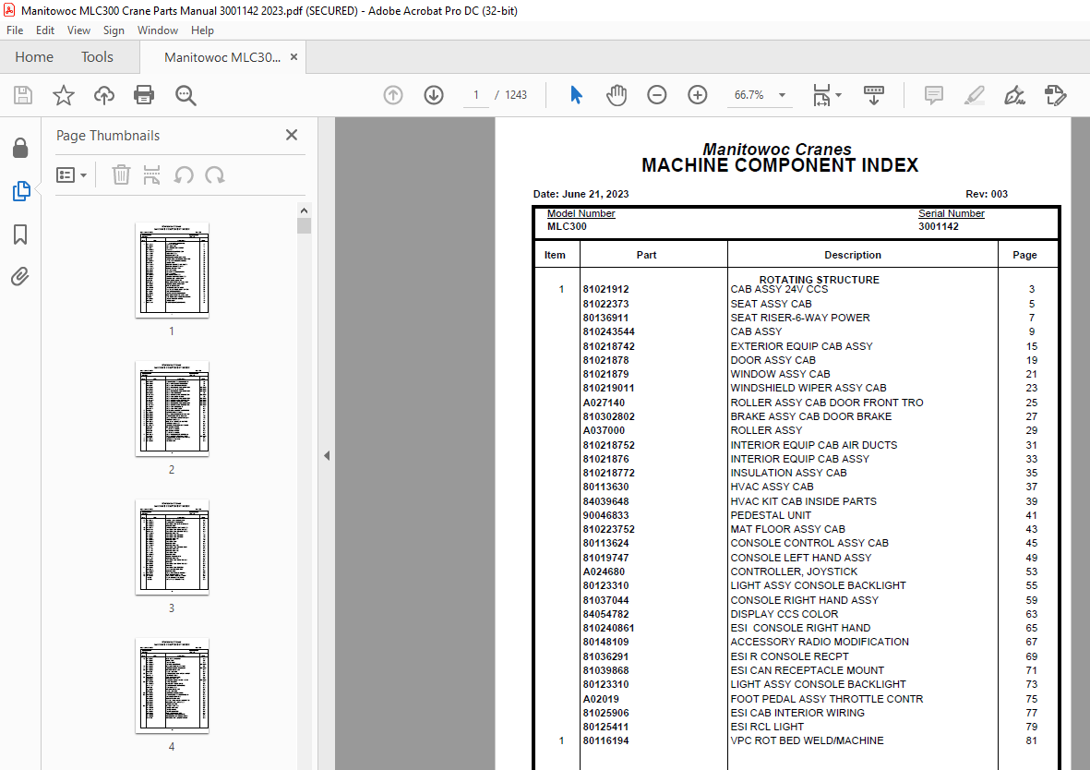
Task: Open the find text magnifier tool
Action: click(186, 95)
